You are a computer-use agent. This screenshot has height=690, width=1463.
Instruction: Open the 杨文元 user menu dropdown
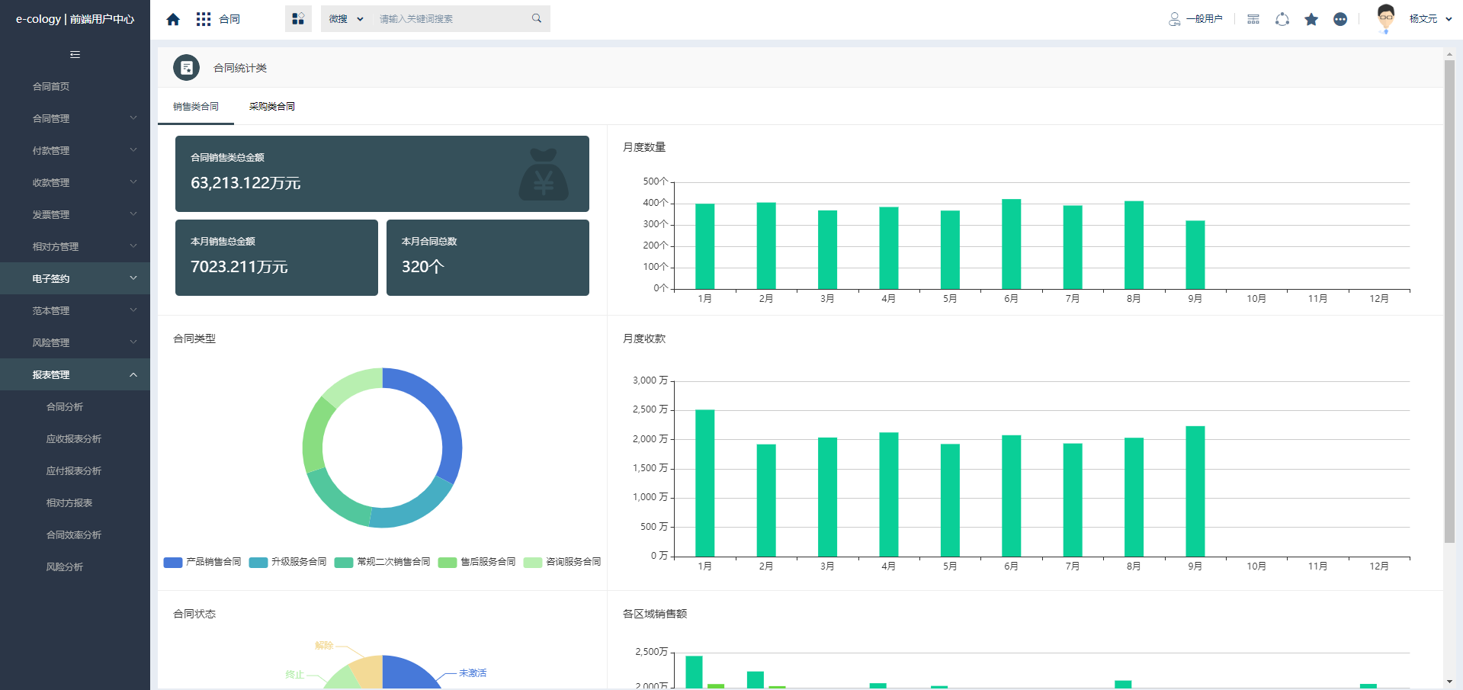[x=1430, y=19]
